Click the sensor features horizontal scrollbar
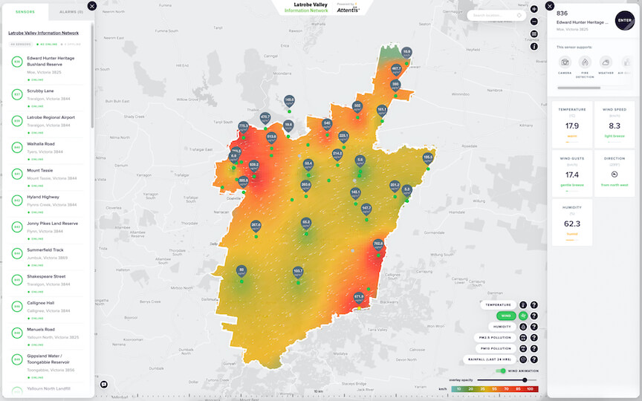The image size is (642, 401). (579, 88)
